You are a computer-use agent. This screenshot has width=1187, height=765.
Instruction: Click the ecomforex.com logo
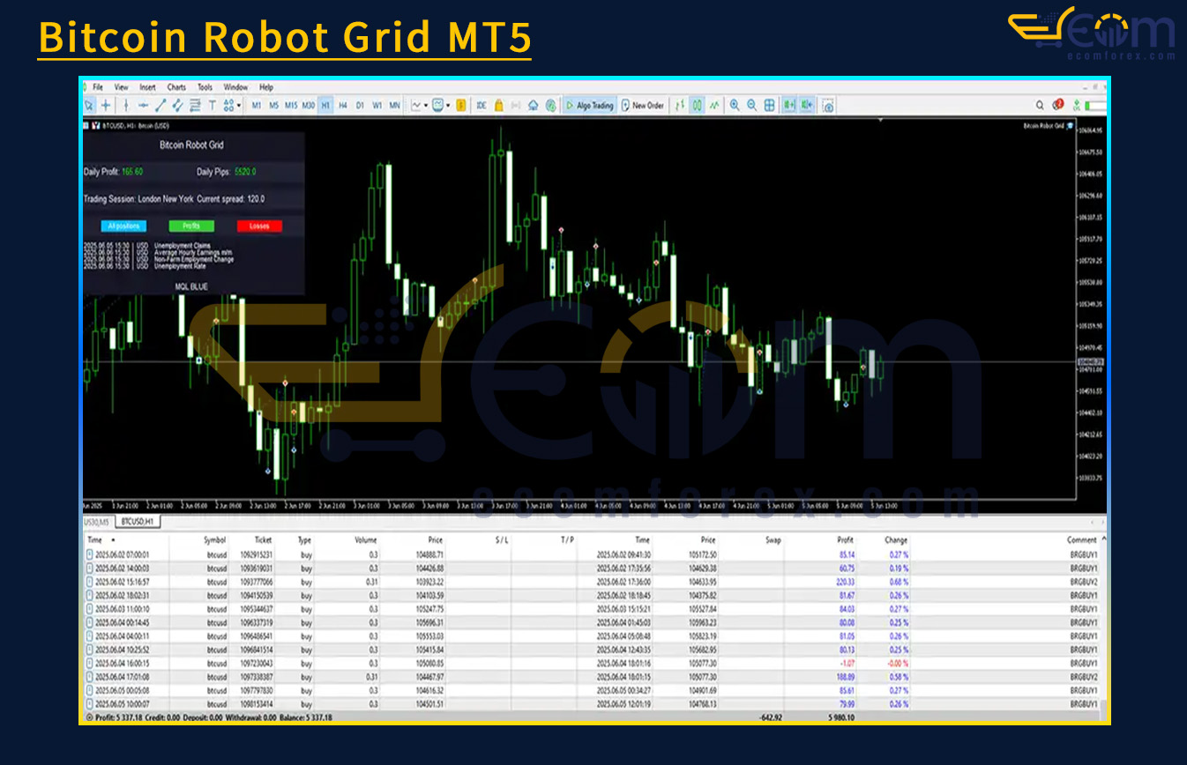(1092, 35)
